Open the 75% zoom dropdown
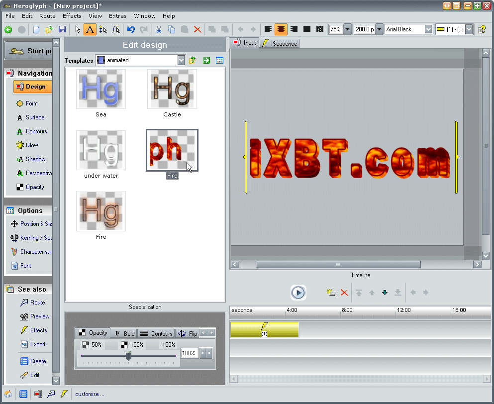Image resolution: width=494 pixels, height=404 pixels. click(x=347, y=29)
